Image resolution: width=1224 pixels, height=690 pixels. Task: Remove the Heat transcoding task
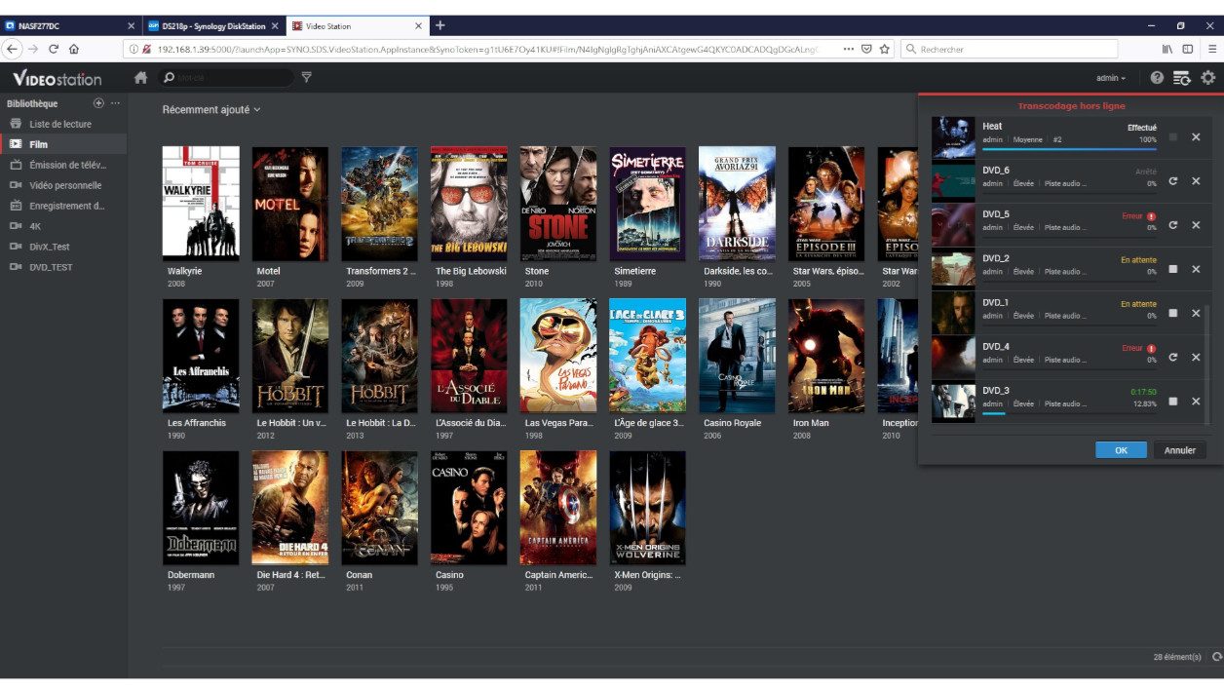1196,137
